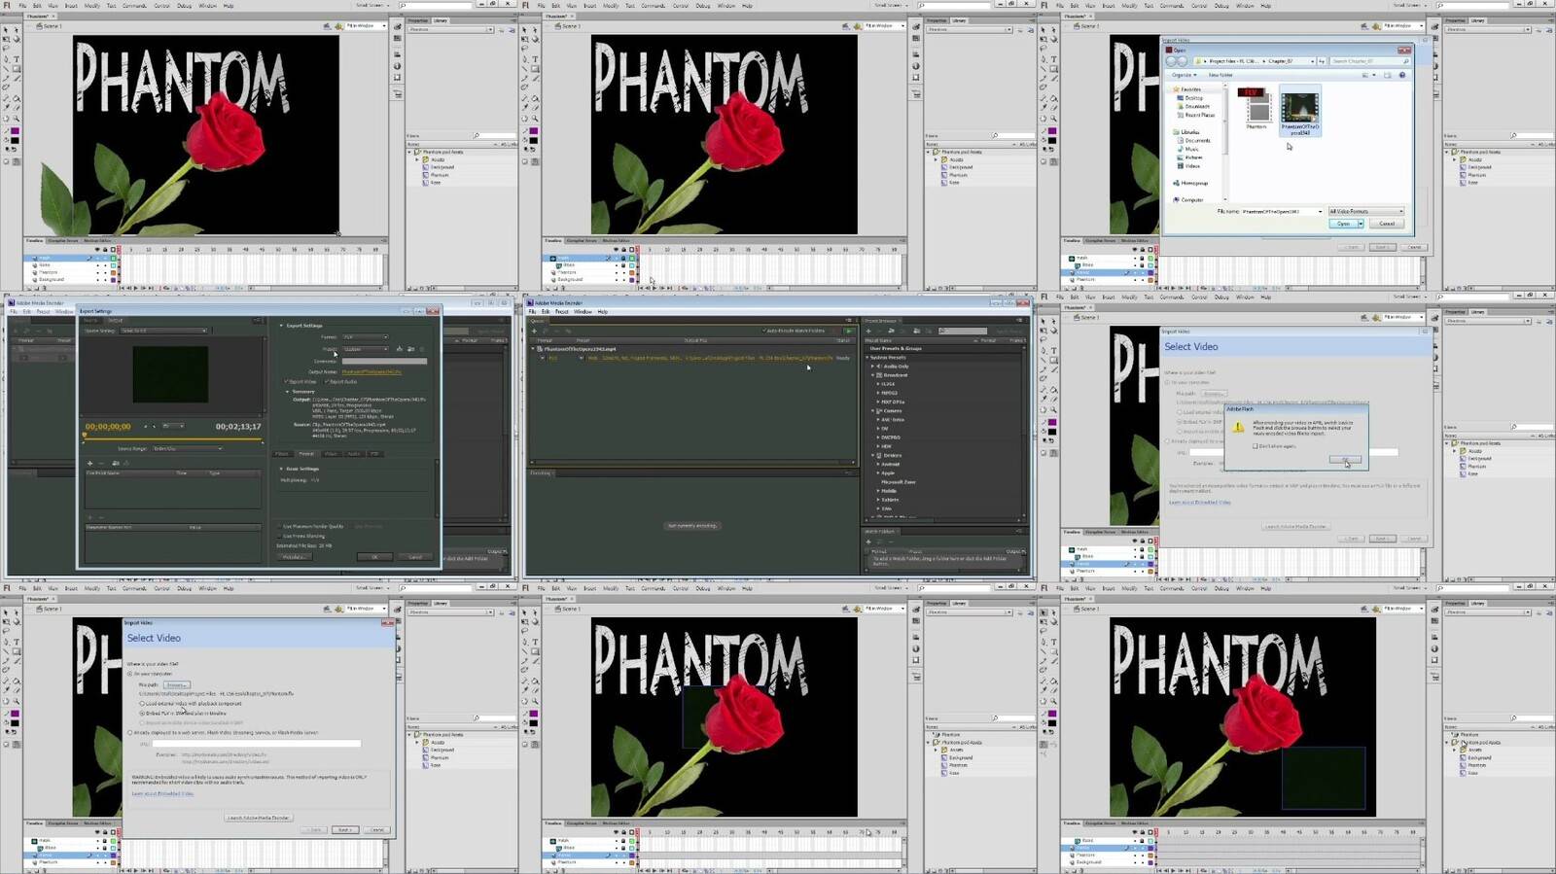Select Paint Bucket tool in top-middle Flash screenshot

[534, 98]
